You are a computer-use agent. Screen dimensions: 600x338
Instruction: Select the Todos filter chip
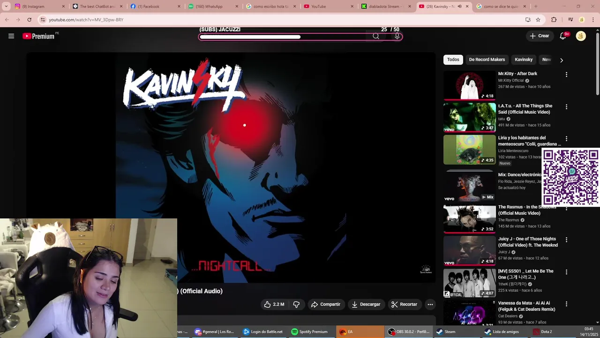[x=453, y=60]
